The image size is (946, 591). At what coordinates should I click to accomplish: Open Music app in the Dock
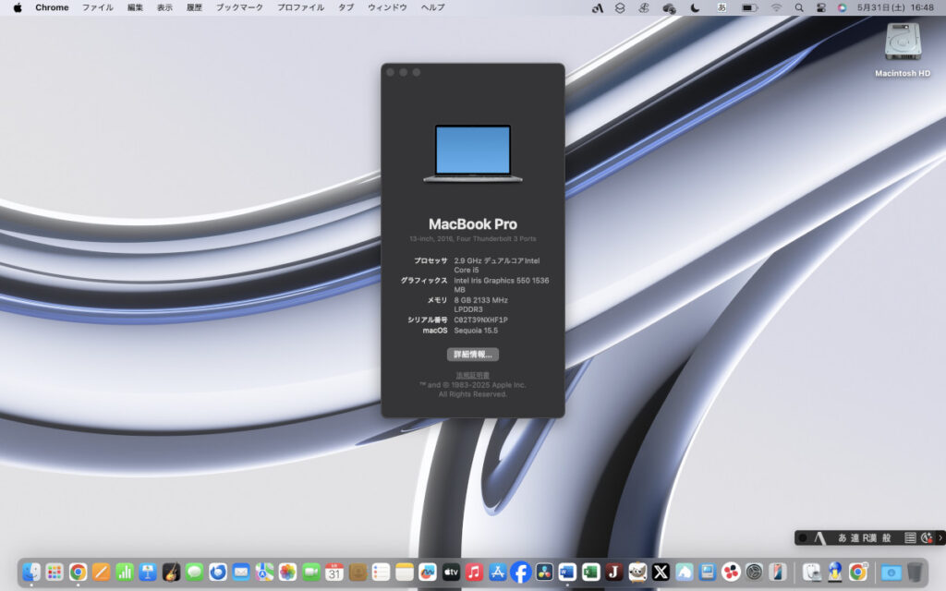click(x=474, y=572)
